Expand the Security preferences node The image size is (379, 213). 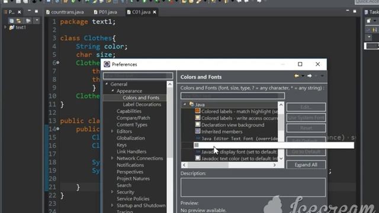click(x=112, y=192)
